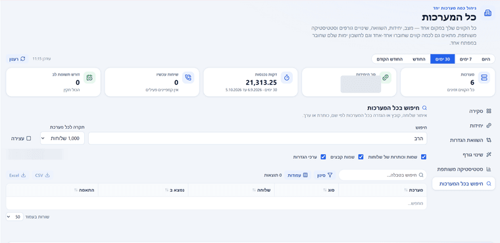Sort by שלוחה column arrows
The height and width of the screenshot is (243, 500).
coord(254,190)
